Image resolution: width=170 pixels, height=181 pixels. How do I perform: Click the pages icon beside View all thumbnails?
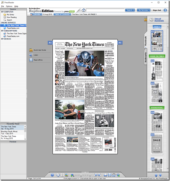151,20
